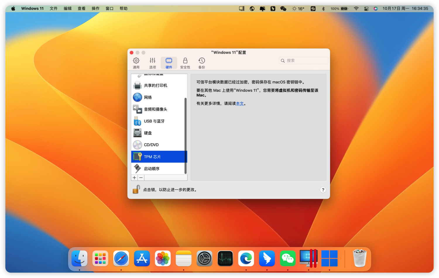Open the help question mark button
The height and width of the screenshot is (278, 439).
(x=323, y=190)
